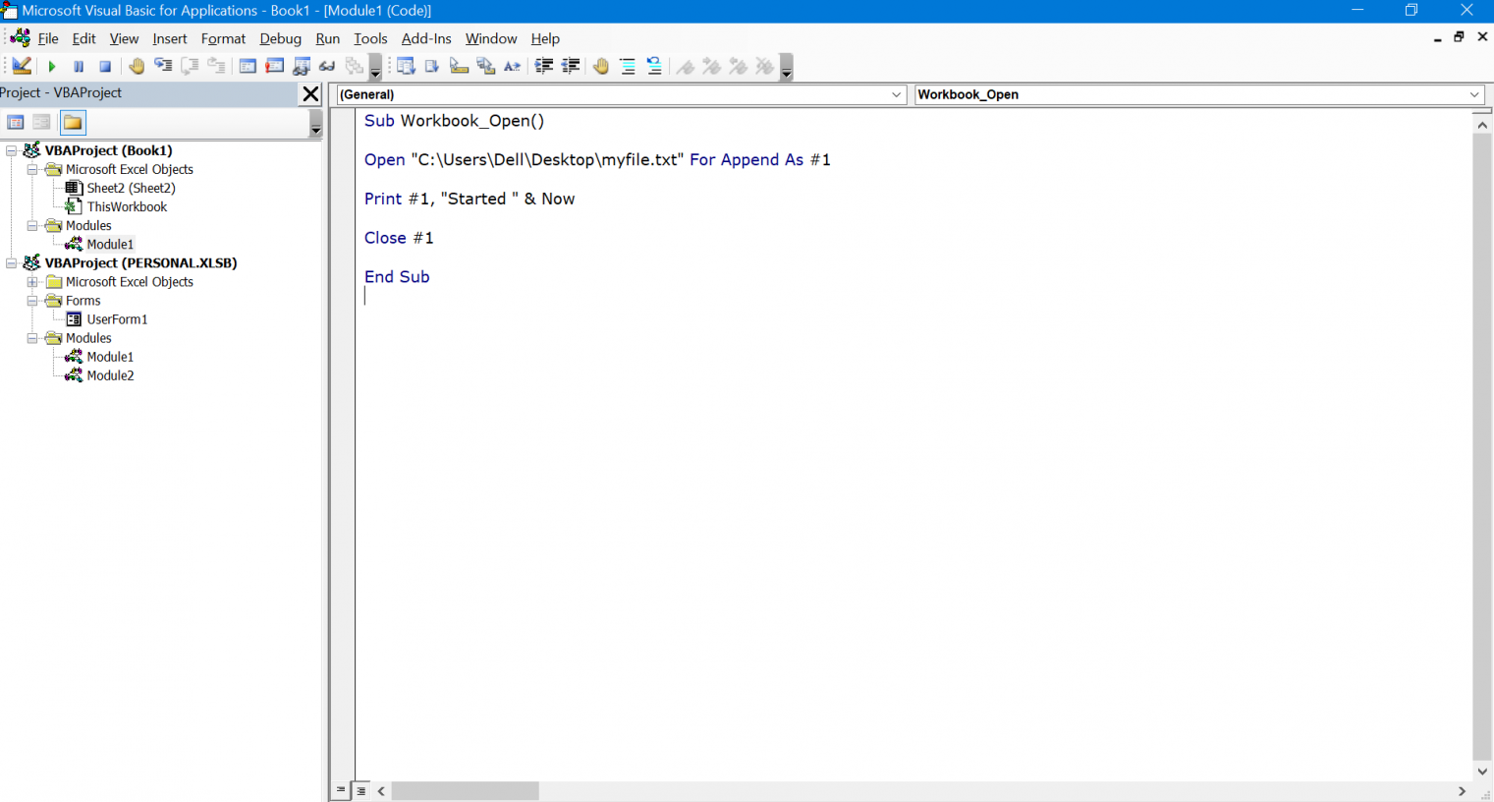Click the Step Into icon
Screen dimensions: 1494x802
coord(163,66)
